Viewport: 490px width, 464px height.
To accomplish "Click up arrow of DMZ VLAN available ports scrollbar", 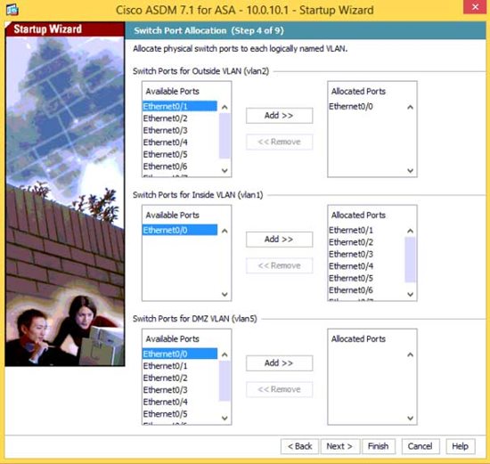I will (x=225, y=354).
